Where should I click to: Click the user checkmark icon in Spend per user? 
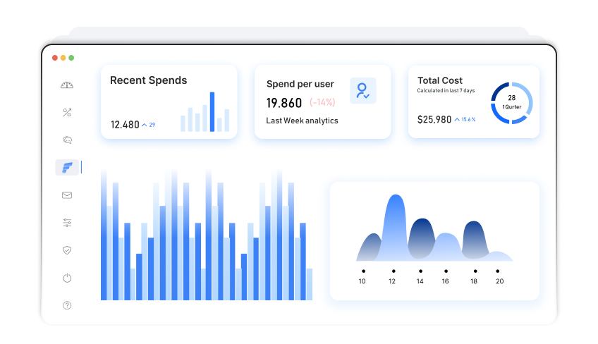363,91
